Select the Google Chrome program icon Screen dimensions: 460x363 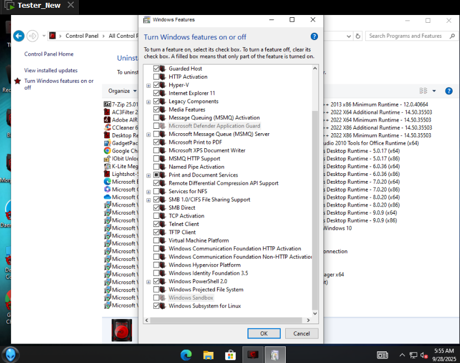[108, 150]
